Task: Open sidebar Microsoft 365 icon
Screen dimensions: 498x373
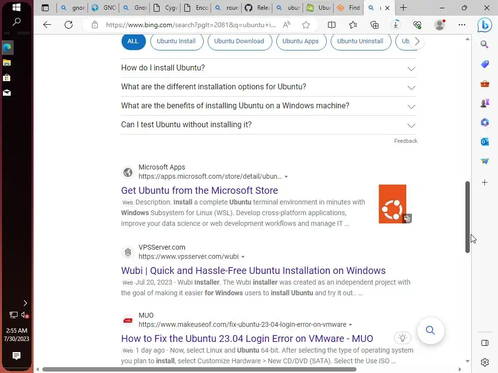Action: 485,122
